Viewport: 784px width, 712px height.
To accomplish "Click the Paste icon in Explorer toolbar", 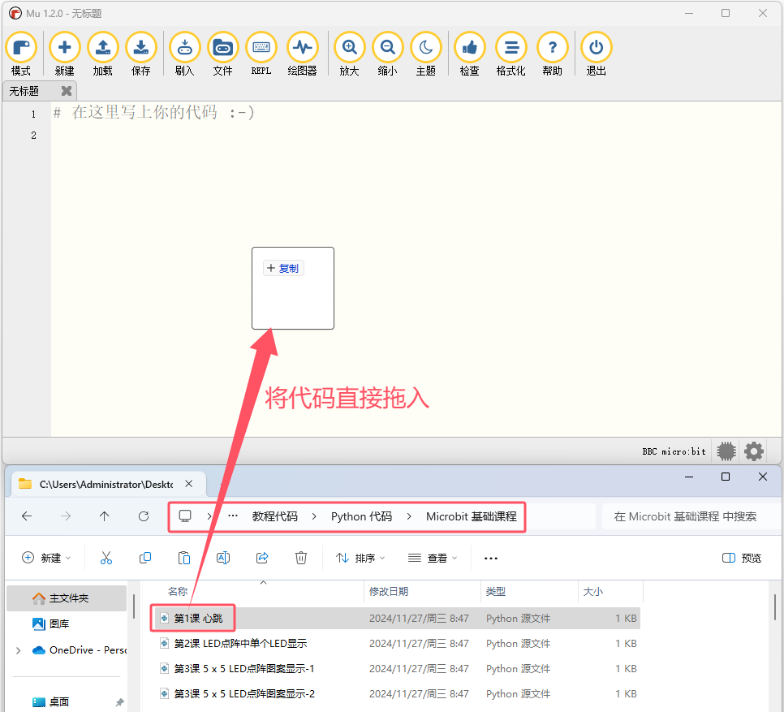I will (184, 558).
